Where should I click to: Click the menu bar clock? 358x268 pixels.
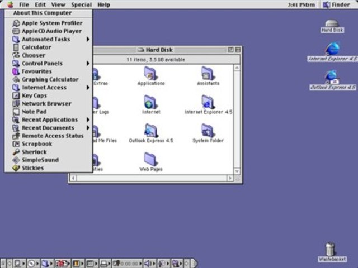(x=301, y=5)
